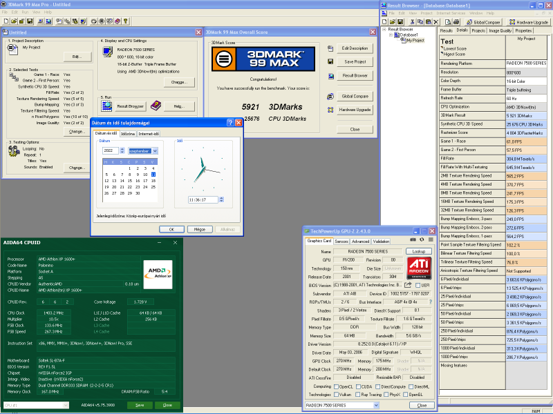Click the Save button in AIDA64 CPUID
The height and width of the screenshot is (414, 553).
click(x=140, y=405)
